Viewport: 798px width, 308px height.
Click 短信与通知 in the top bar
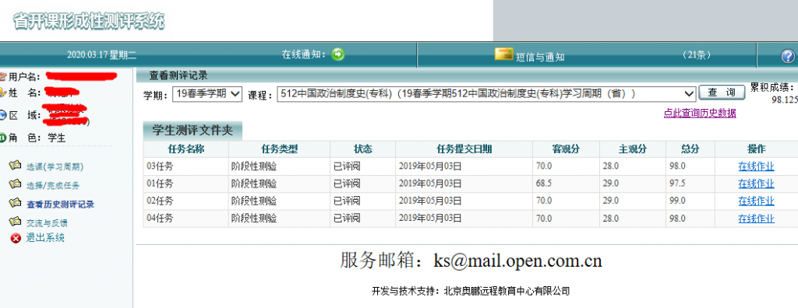541,57
